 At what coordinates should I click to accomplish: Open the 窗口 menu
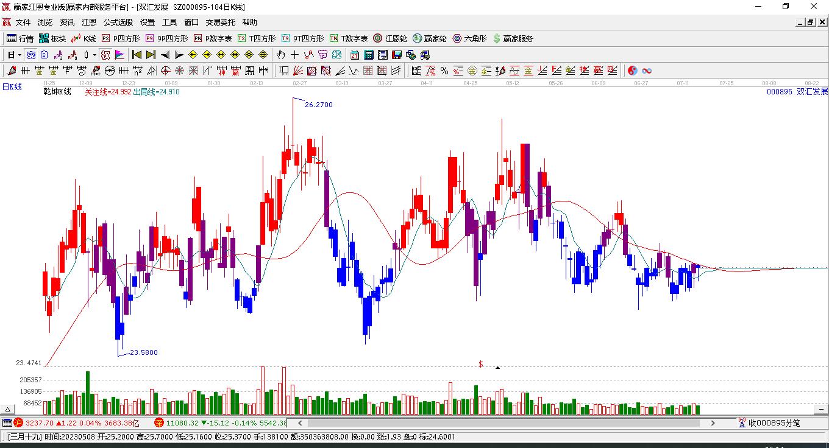click(x=191, y=23)
